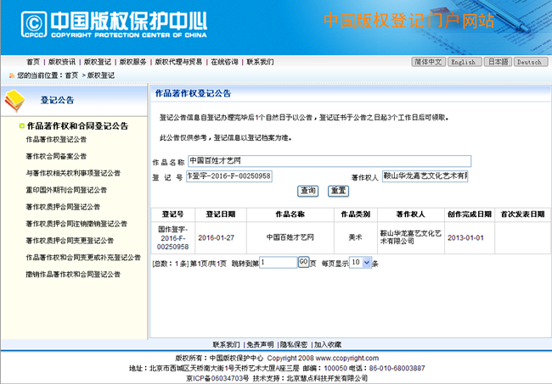
Task: Click into the 著作权人 input field
Action: tap(425, 176)
